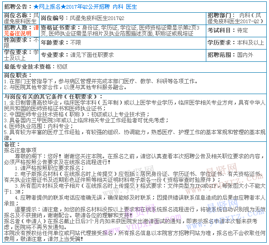Screen dimensions: 269x245
Task: Click the 岗位名称 cell for 风湿免疫科医生
Action: coord(21,18)
